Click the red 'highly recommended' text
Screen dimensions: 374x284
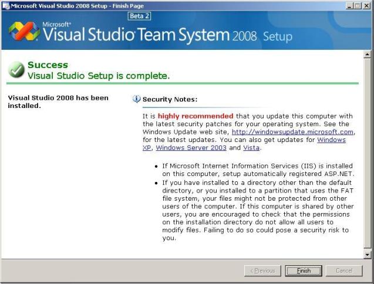196,116
